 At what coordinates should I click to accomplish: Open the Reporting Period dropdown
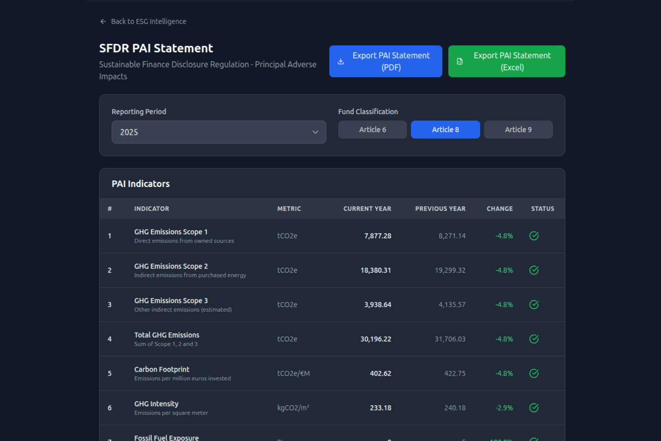coord(218,132)
